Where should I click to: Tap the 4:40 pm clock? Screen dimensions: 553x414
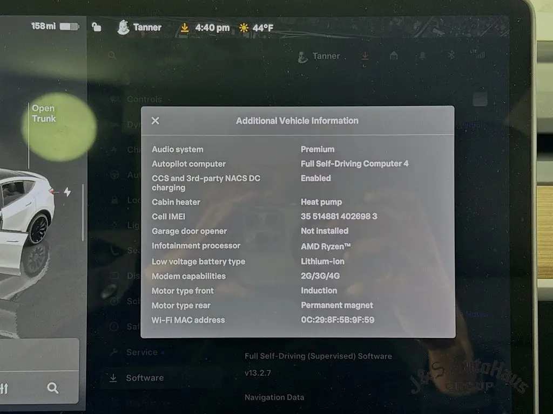click(x=212, y=28)
